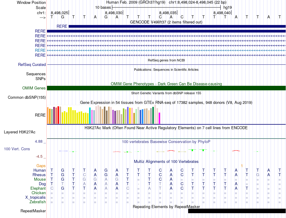Open the Common dbSNP(155) track label
Screen dimensions: 286x218
(x=27, y=97)
